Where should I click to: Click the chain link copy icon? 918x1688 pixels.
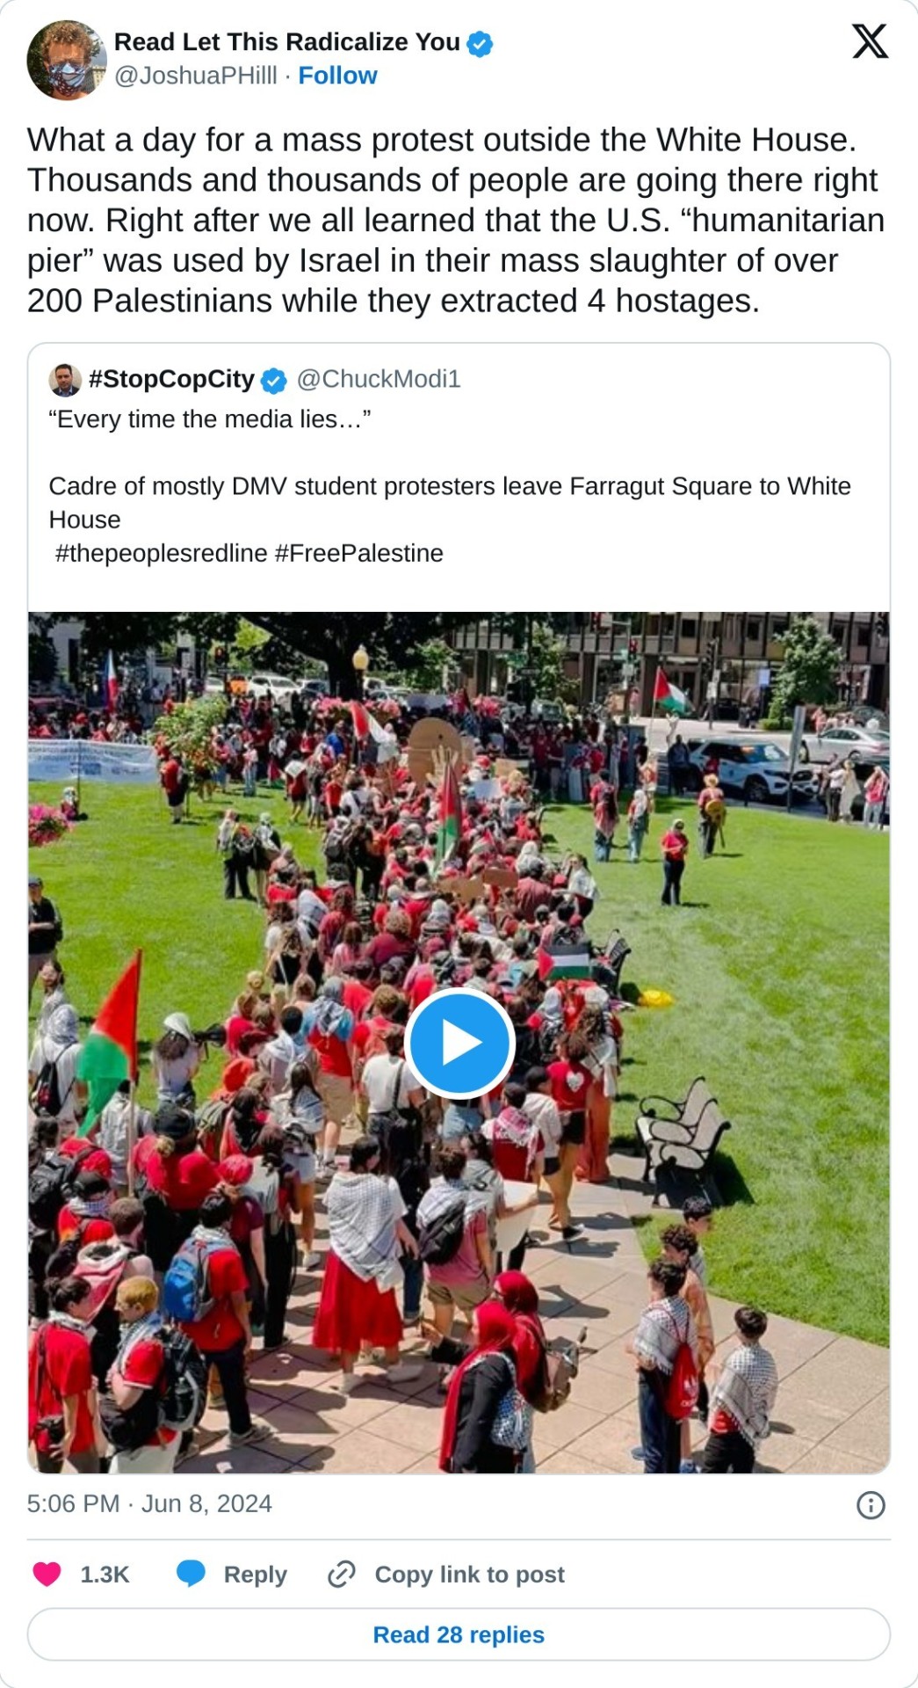(341, 1575)
